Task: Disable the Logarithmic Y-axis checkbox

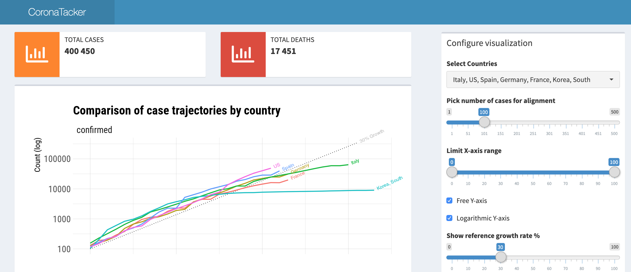Action: (x=449, y=218)
